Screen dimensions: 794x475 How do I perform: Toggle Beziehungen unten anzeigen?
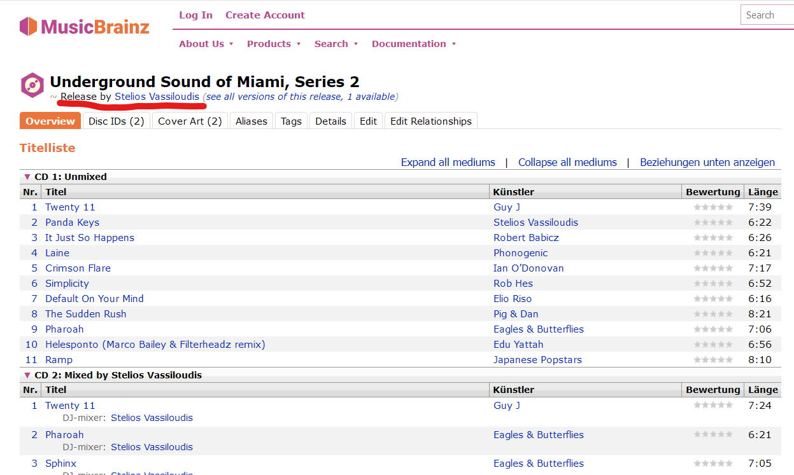pyautogui.click(x=707, y=162)
